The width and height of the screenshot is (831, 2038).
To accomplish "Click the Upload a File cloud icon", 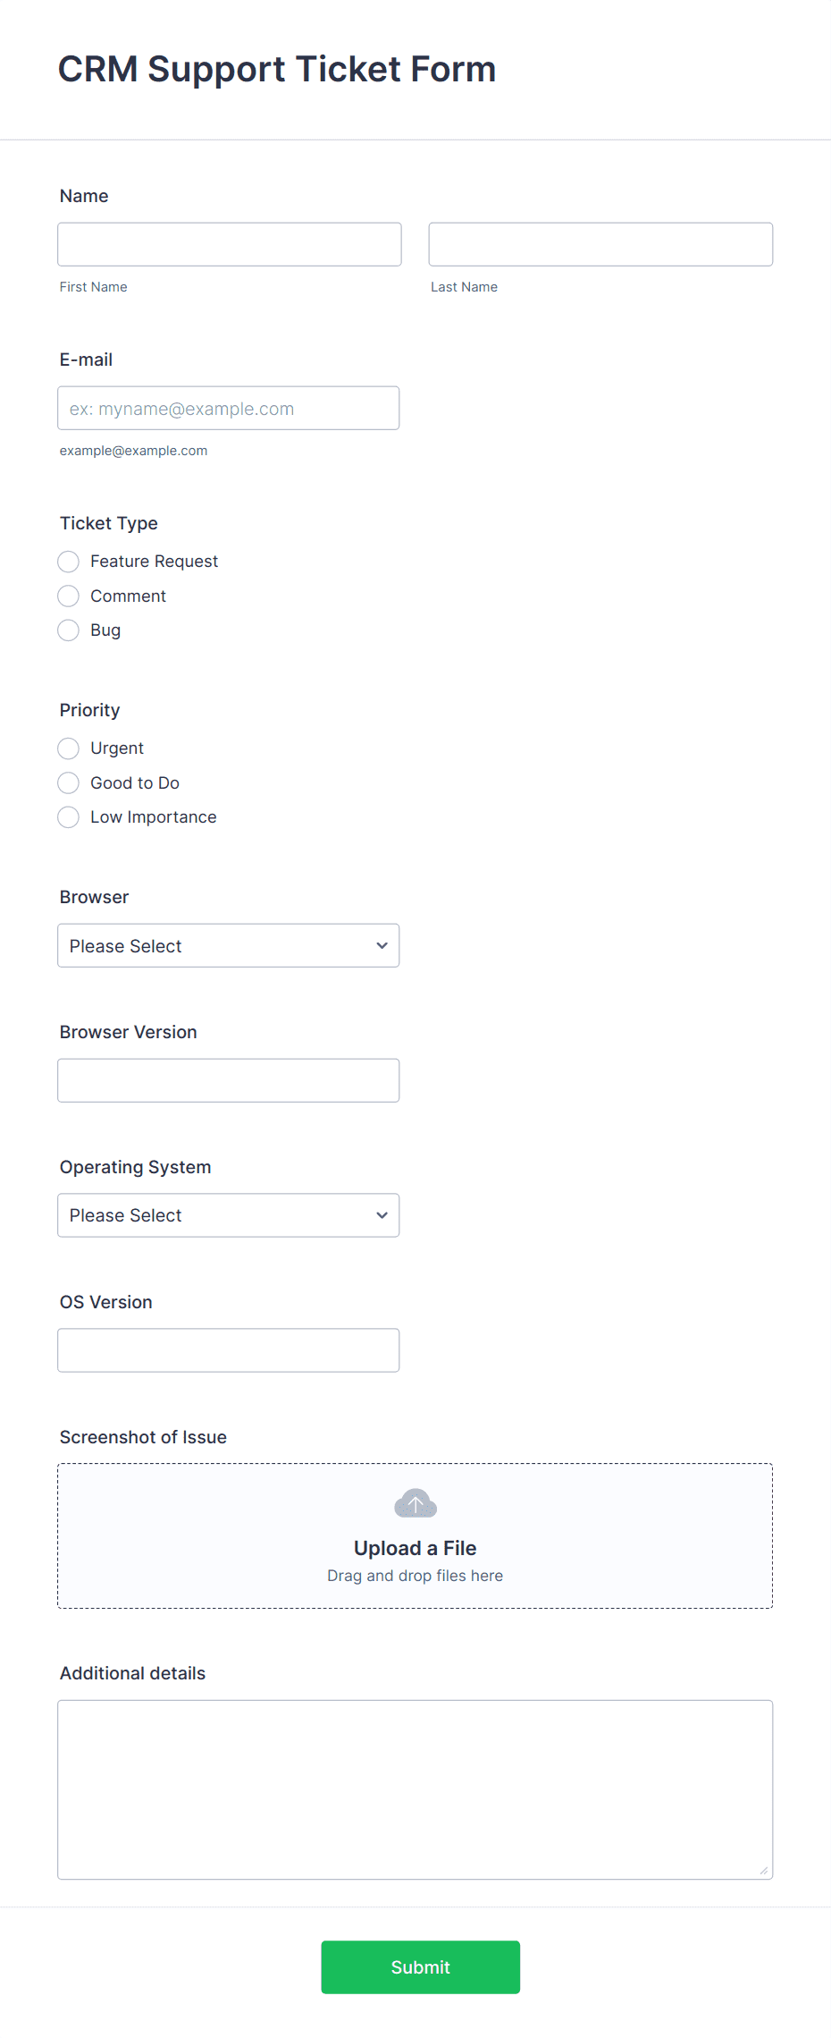I will tap(415, 1502).
